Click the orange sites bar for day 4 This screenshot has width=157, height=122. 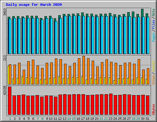(x=24, y=77)
